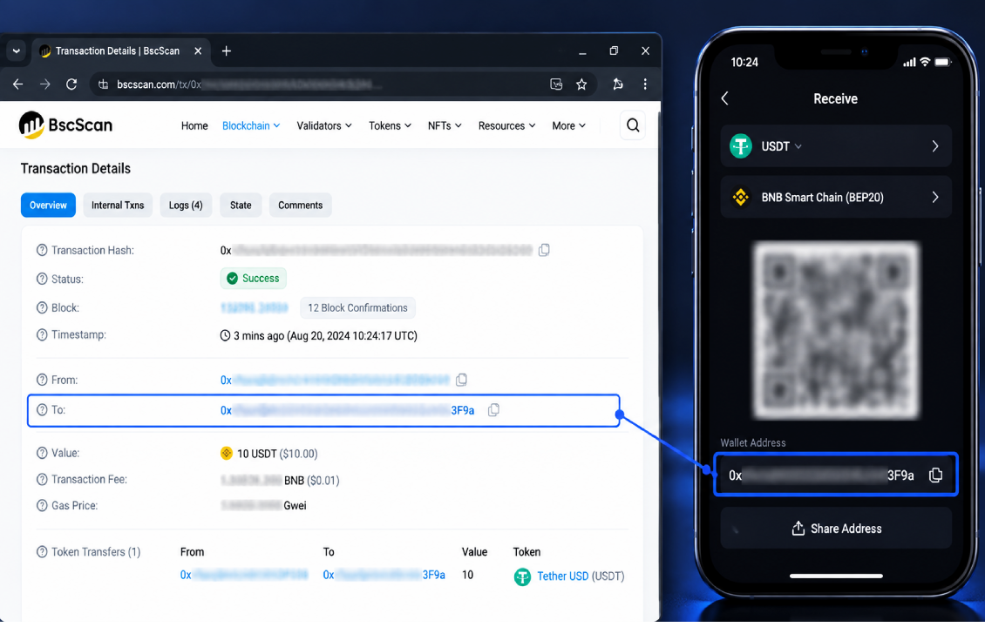Expand the Tokens menu
The image size is (985, 627).
pyautogui.click(x=391, y=125)
